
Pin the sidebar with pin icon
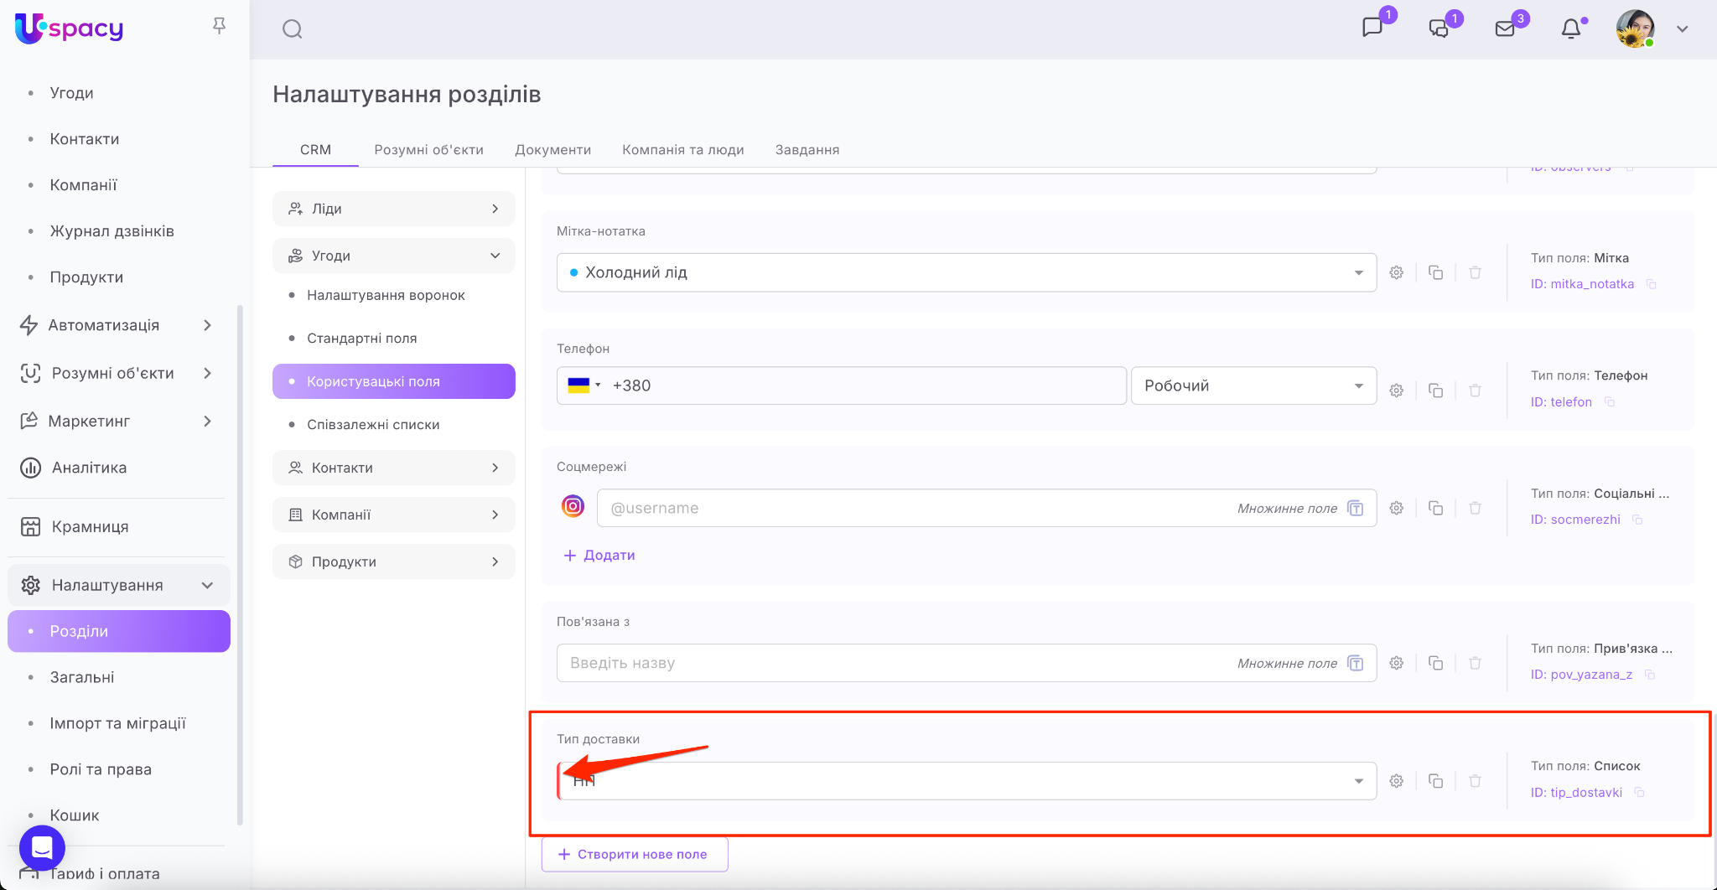pyautogui.click(x=219, y=26)
